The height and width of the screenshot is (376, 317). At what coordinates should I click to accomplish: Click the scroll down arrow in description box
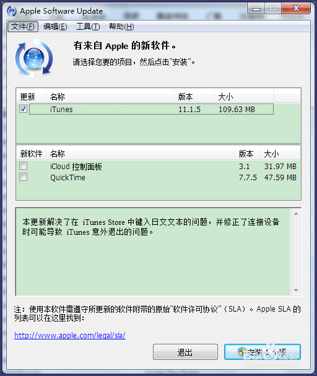pos(296,291)
